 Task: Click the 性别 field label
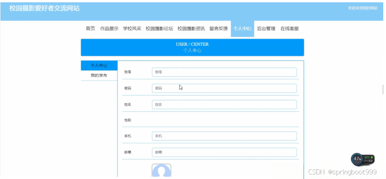coord(128,120)
